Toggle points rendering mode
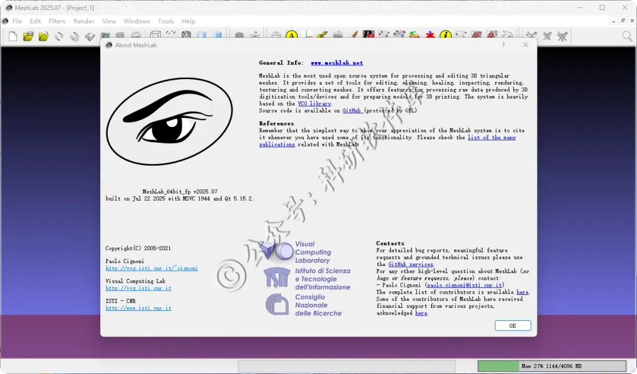 [x=170, y=34]
